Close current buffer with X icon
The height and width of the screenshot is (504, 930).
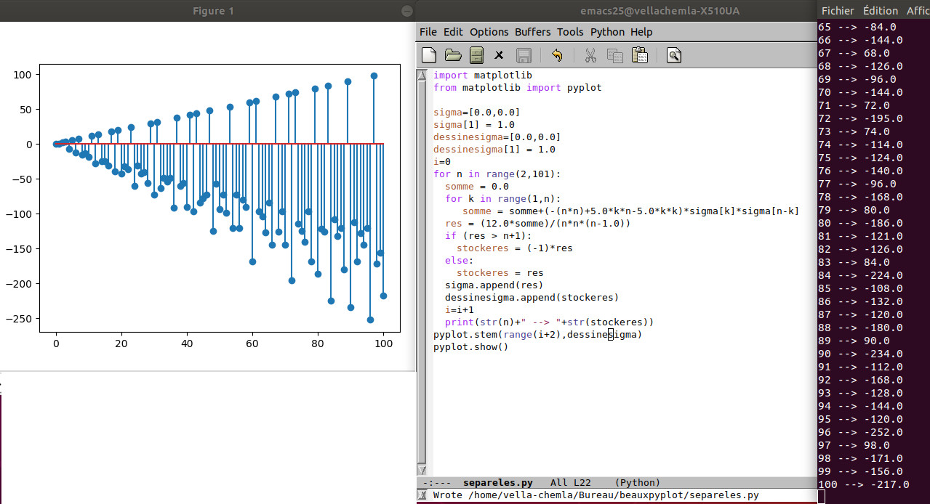[499, 55]
